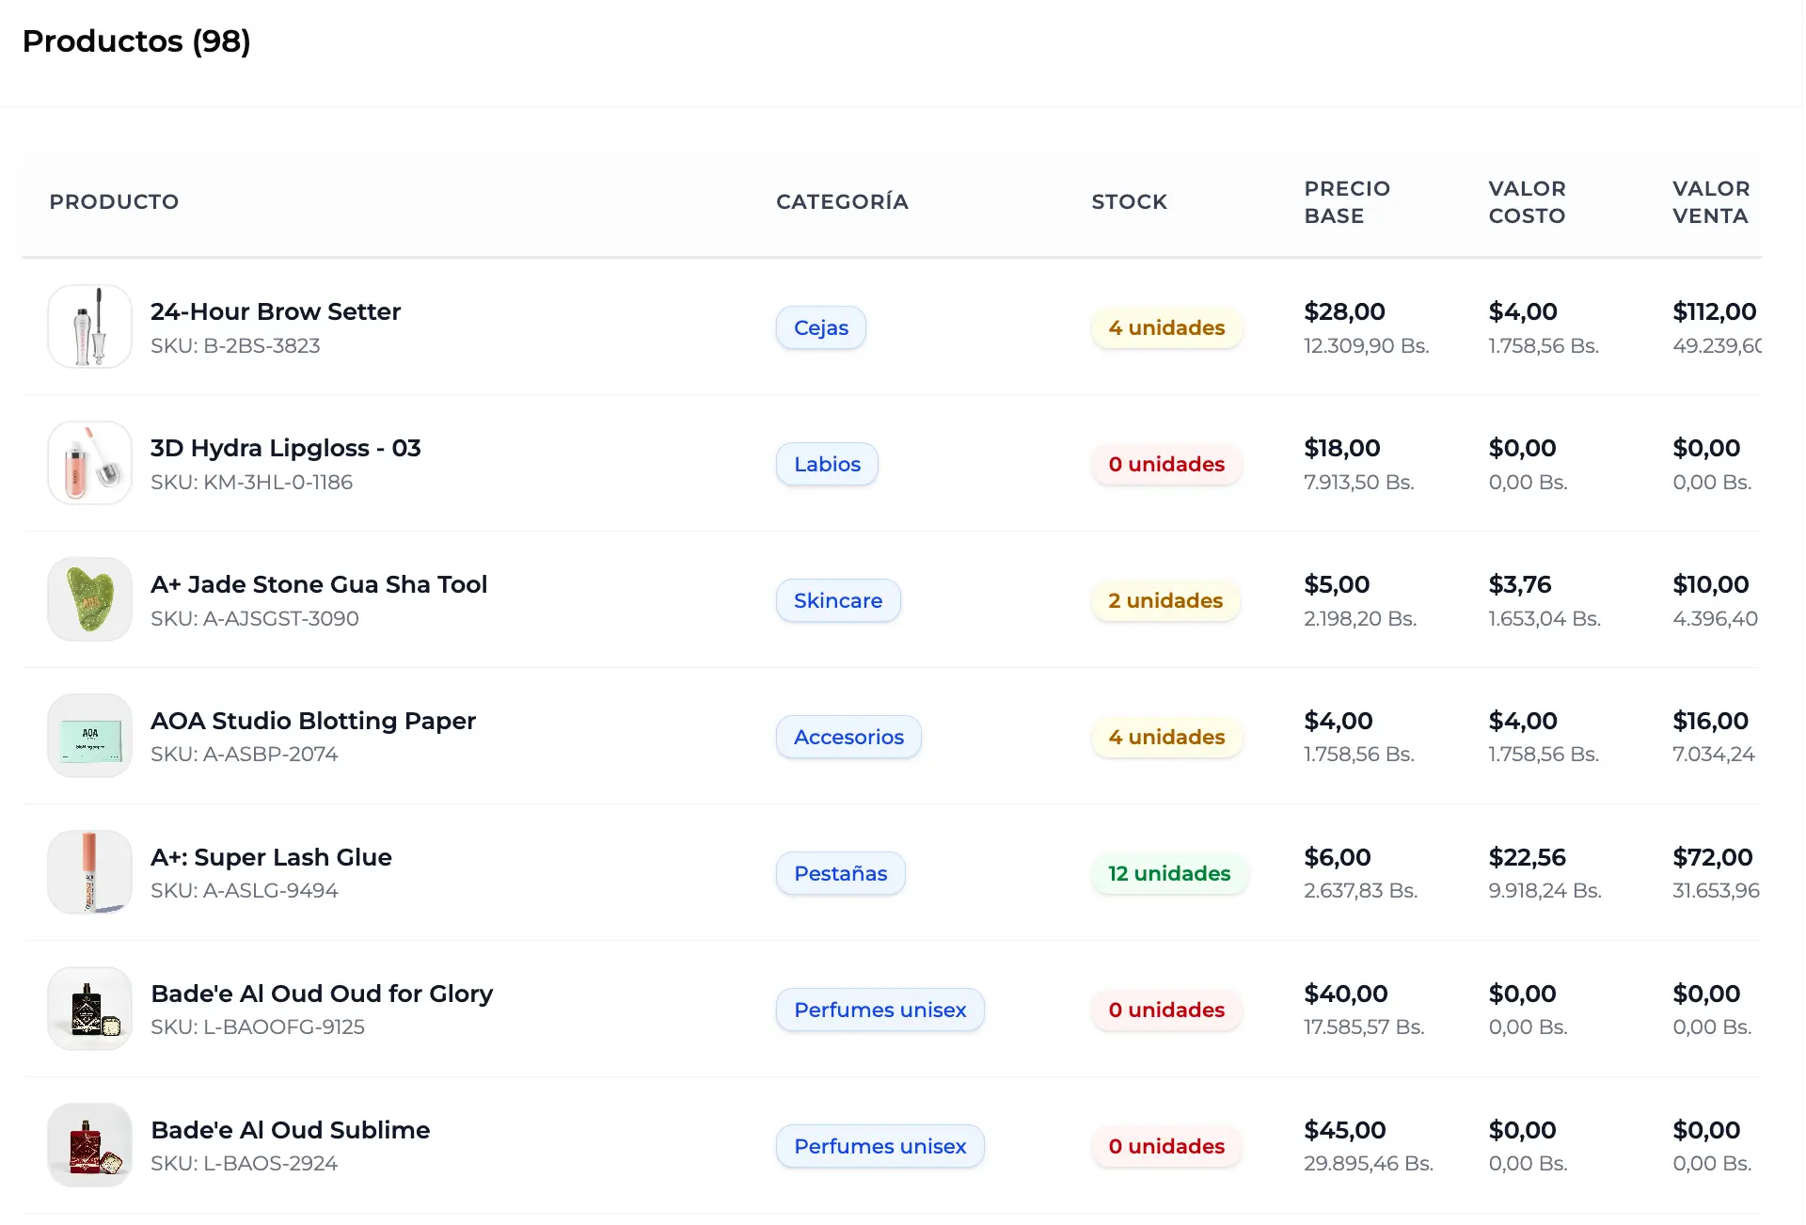The height and width of the screenshot is (1225, 1806).
Task: Click 0 unidades badge for 3D Hydra Lipgloss
Action: [x=1165, y=464]
